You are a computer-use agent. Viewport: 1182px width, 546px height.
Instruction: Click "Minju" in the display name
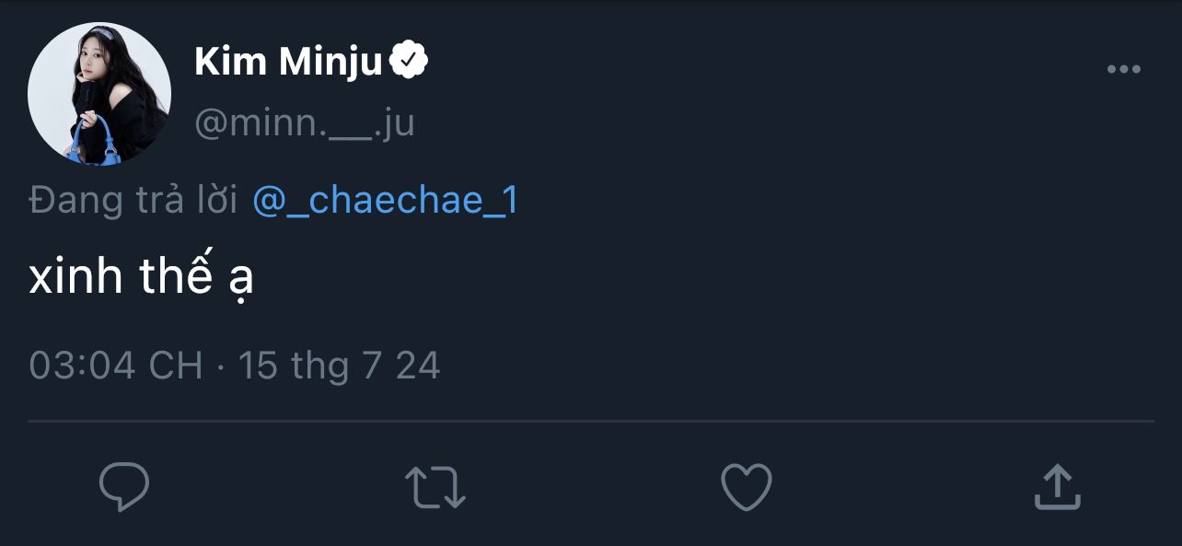[x=330, y=62]
